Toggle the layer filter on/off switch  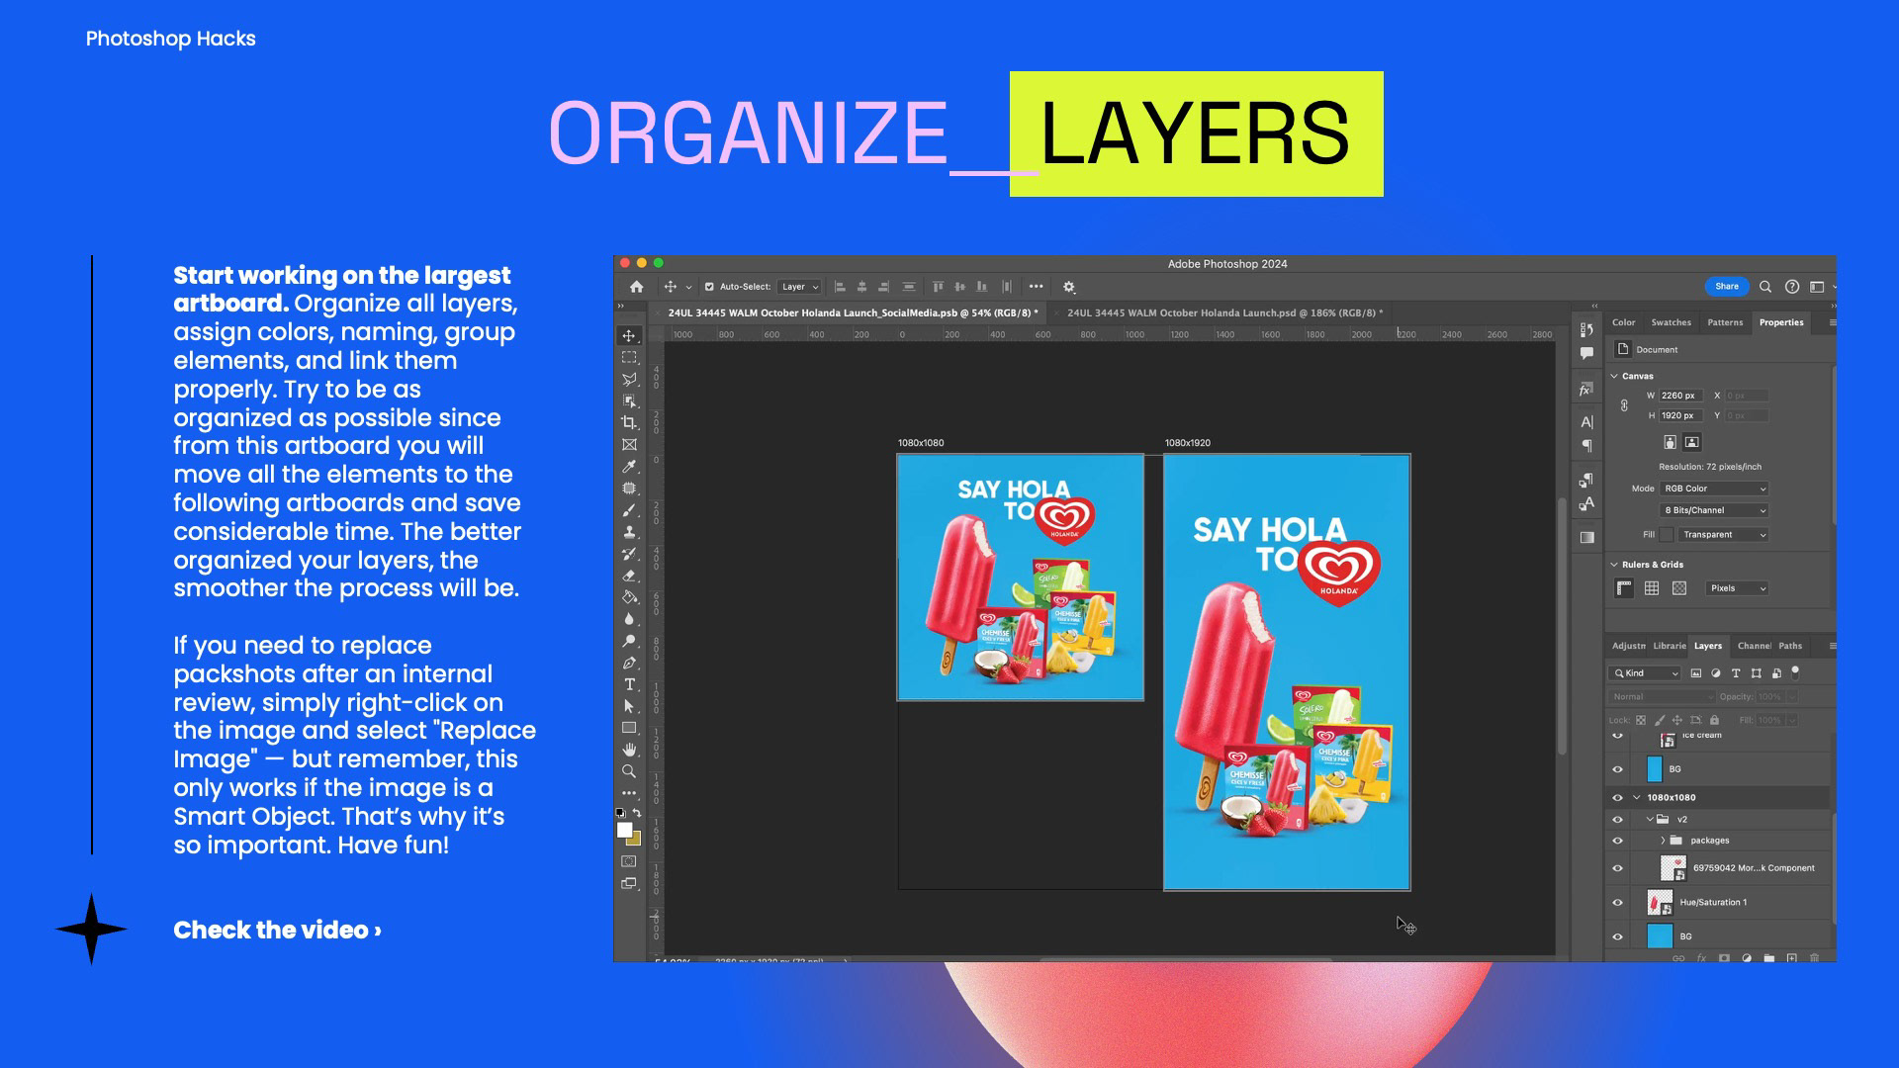click(x=1795, y=673)
